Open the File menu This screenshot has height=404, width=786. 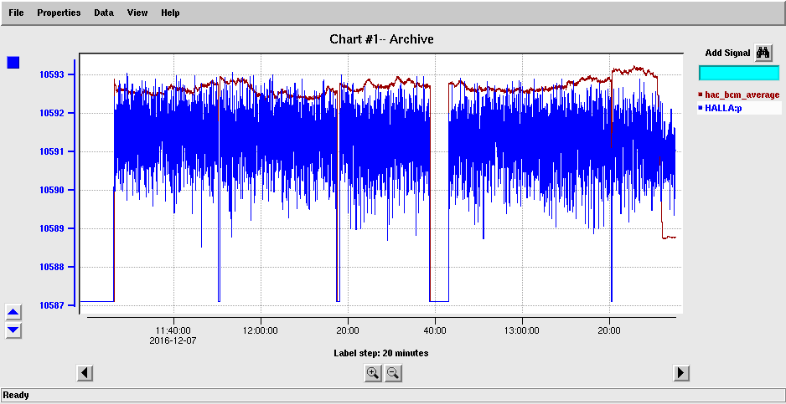pyautogui.click(x=16, y=13)
